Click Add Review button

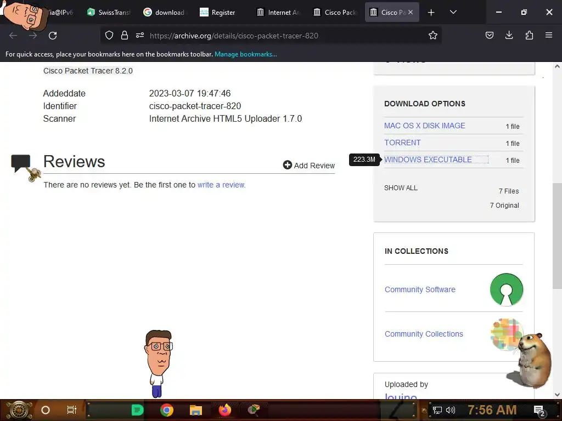(309, 165)
